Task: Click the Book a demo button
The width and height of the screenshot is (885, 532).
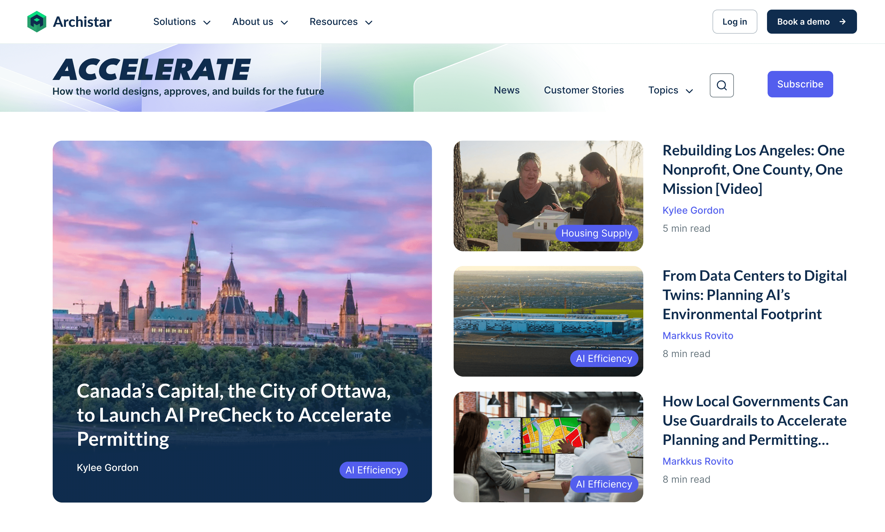Action: (x=811, y=22)
